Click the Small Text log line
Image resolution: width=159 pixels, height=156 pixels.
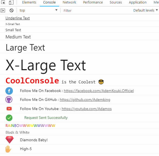tap(13, 30)
